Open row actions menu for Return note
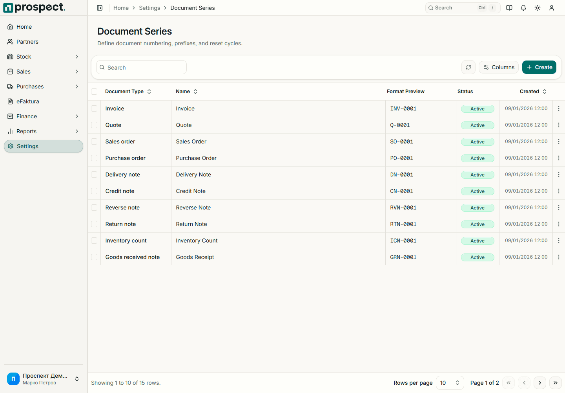Viewport: 565px width, 393px height. (559, 224)
